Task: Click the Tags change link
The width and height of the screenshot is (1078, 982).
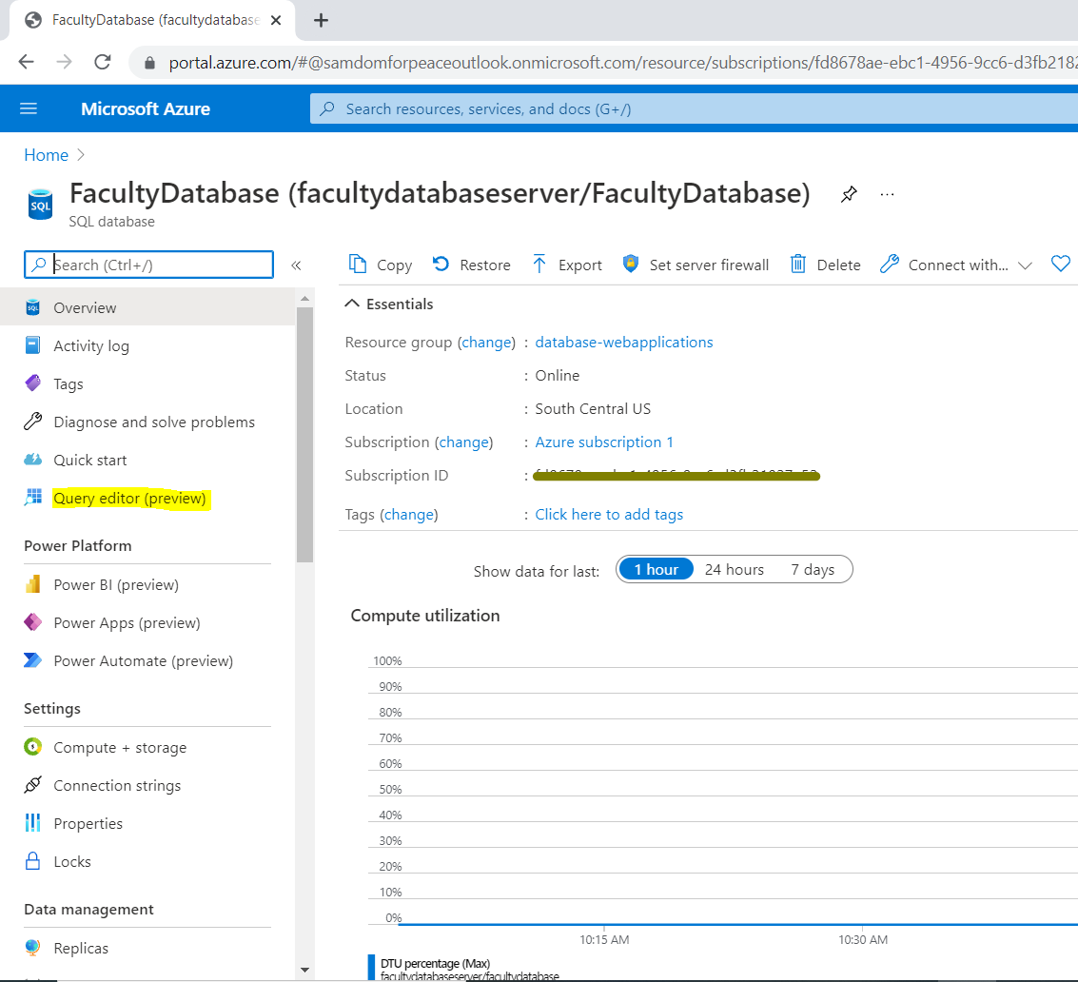Action: click(x=409, y=515)
